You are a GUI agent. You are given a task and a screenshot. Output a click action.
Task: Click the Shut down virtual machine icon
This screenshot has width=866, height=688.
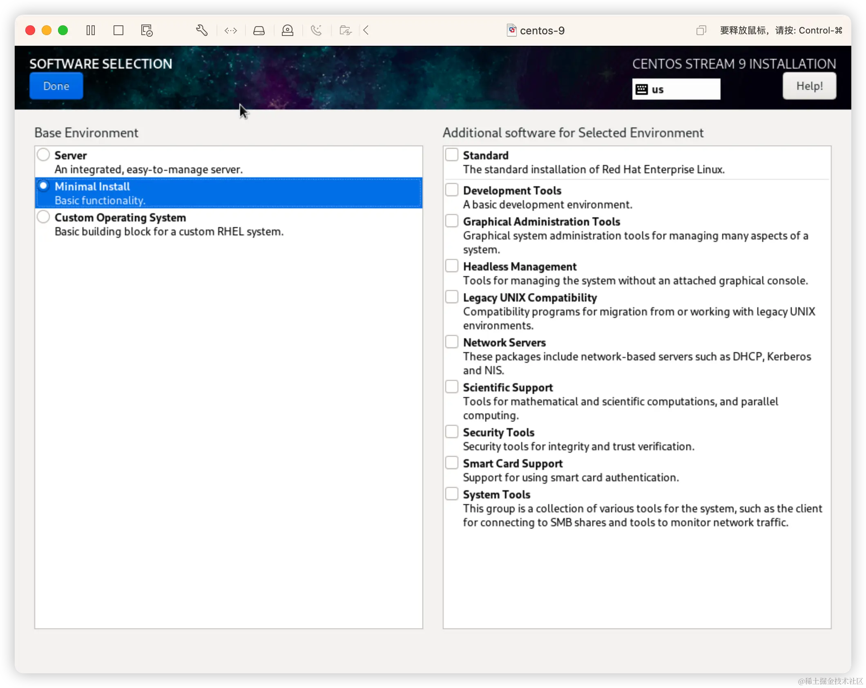118,30
